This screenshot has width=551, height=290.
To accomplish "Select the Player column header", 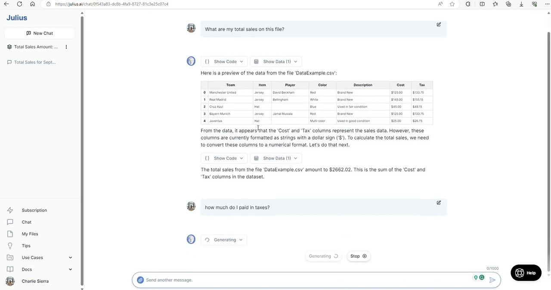I will [x=290, y=85].
